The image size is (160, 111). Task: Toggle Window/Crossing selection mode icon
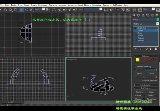pyautogui.click(x=16, y=10)
